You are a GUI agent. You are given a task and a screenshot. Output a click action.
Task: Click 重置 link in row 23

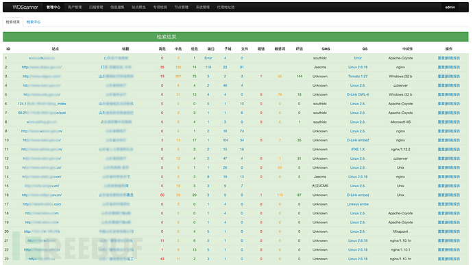(x=441, y=259)
